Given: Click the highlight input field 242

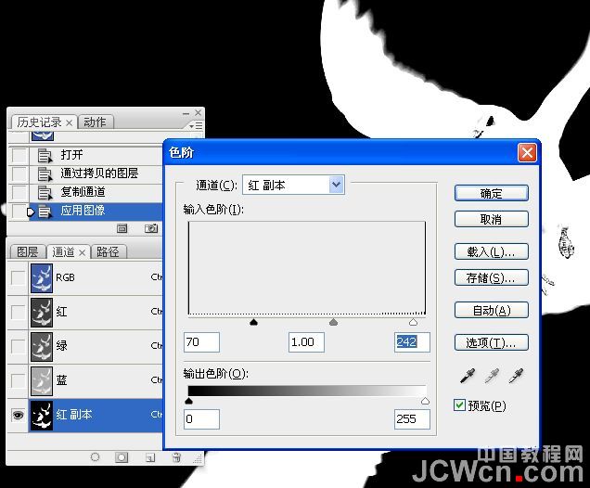Looking at the screenshot, I should [412, 342].
